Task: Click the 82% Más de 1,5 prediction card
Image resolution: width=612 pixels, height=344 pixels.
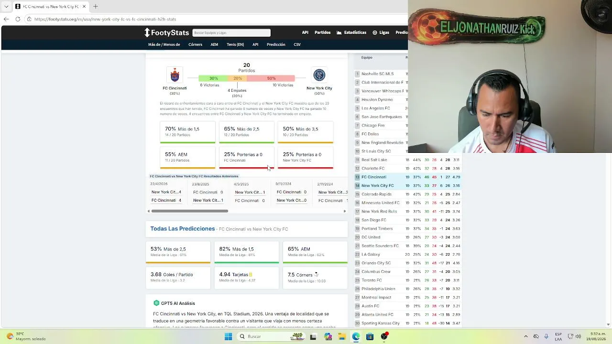Action: [247, 252]
